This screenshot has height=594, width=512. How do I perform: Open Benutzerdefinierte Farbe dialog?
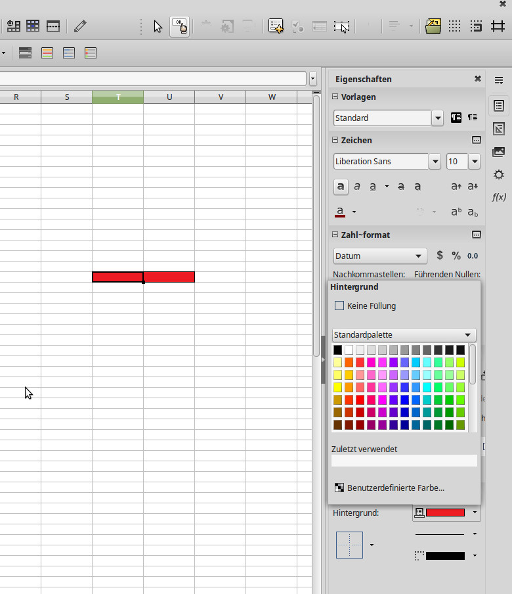pos(395,488)
